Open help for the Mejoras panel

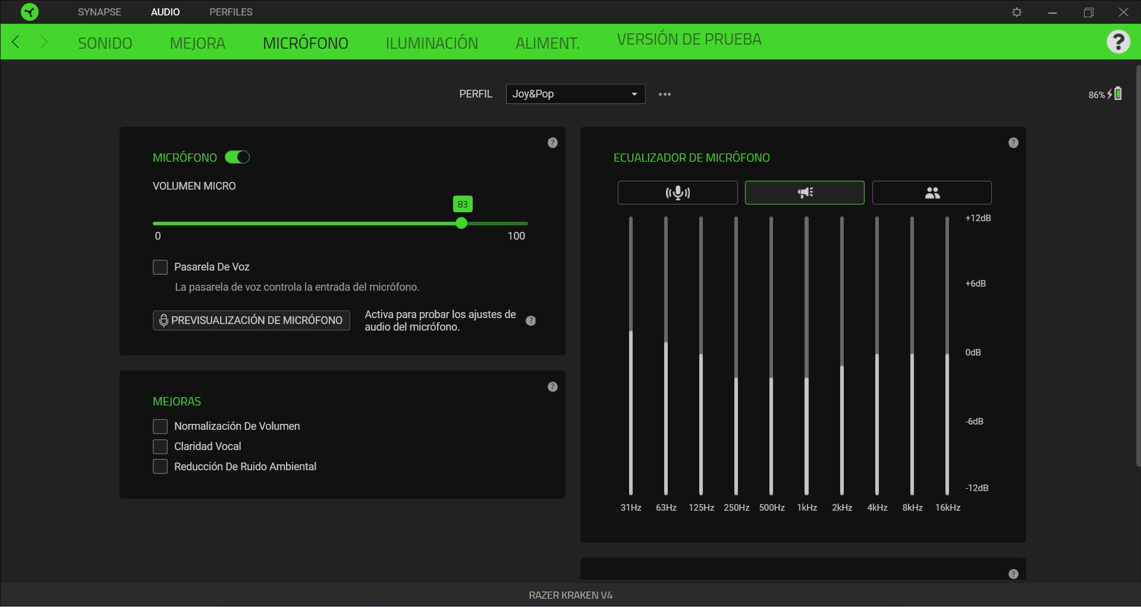[552, 387]
